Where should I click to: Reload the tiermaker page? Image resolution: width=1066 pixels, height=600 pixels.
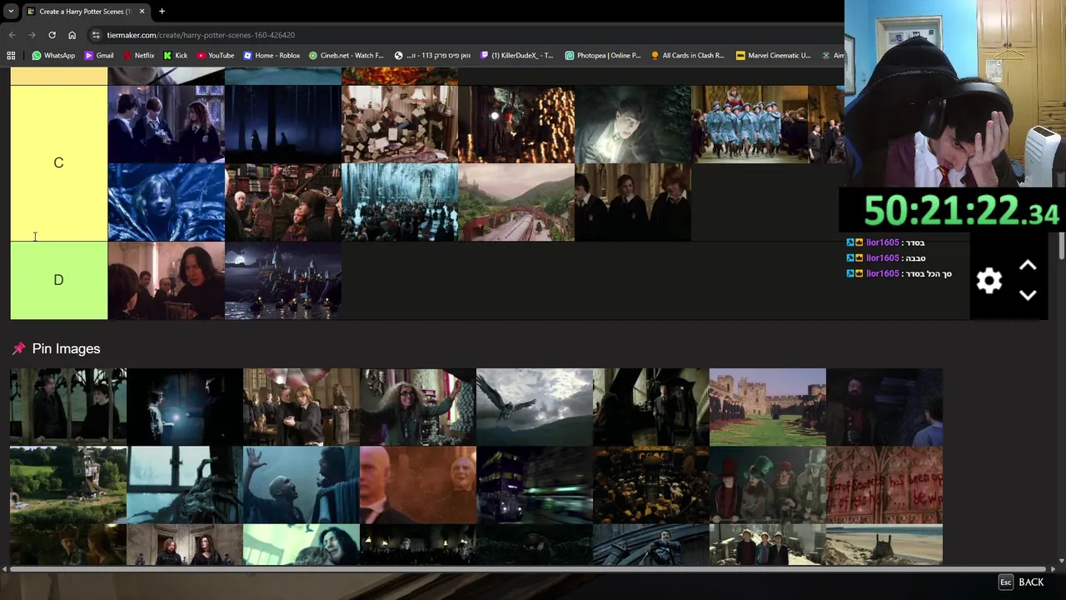pyautogui.click(x=52, y=35)
